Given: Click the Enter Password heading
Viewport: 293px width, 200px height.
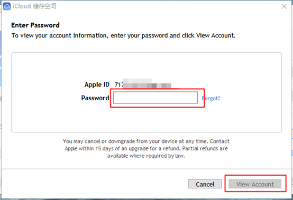Looking at the screenshot, I should tap(35, 25).
